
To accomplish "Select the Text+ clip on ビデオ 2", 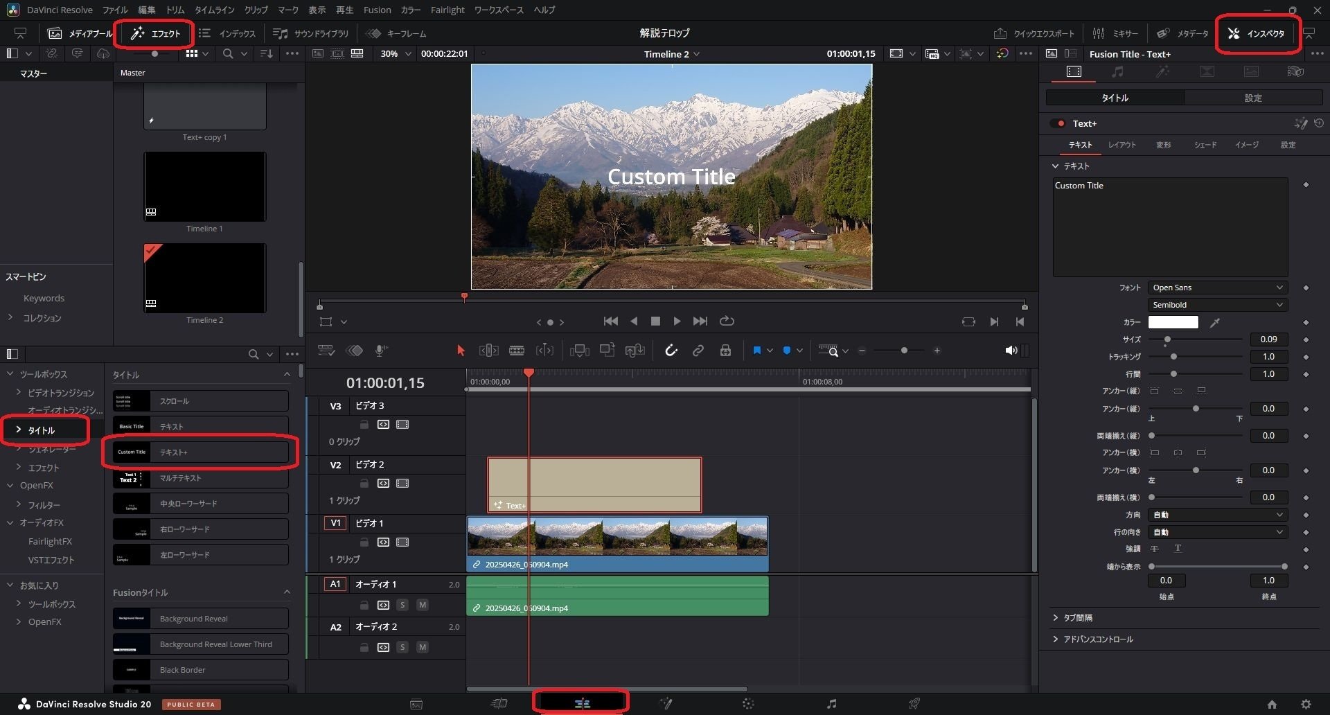I will [x=594, y=485].
